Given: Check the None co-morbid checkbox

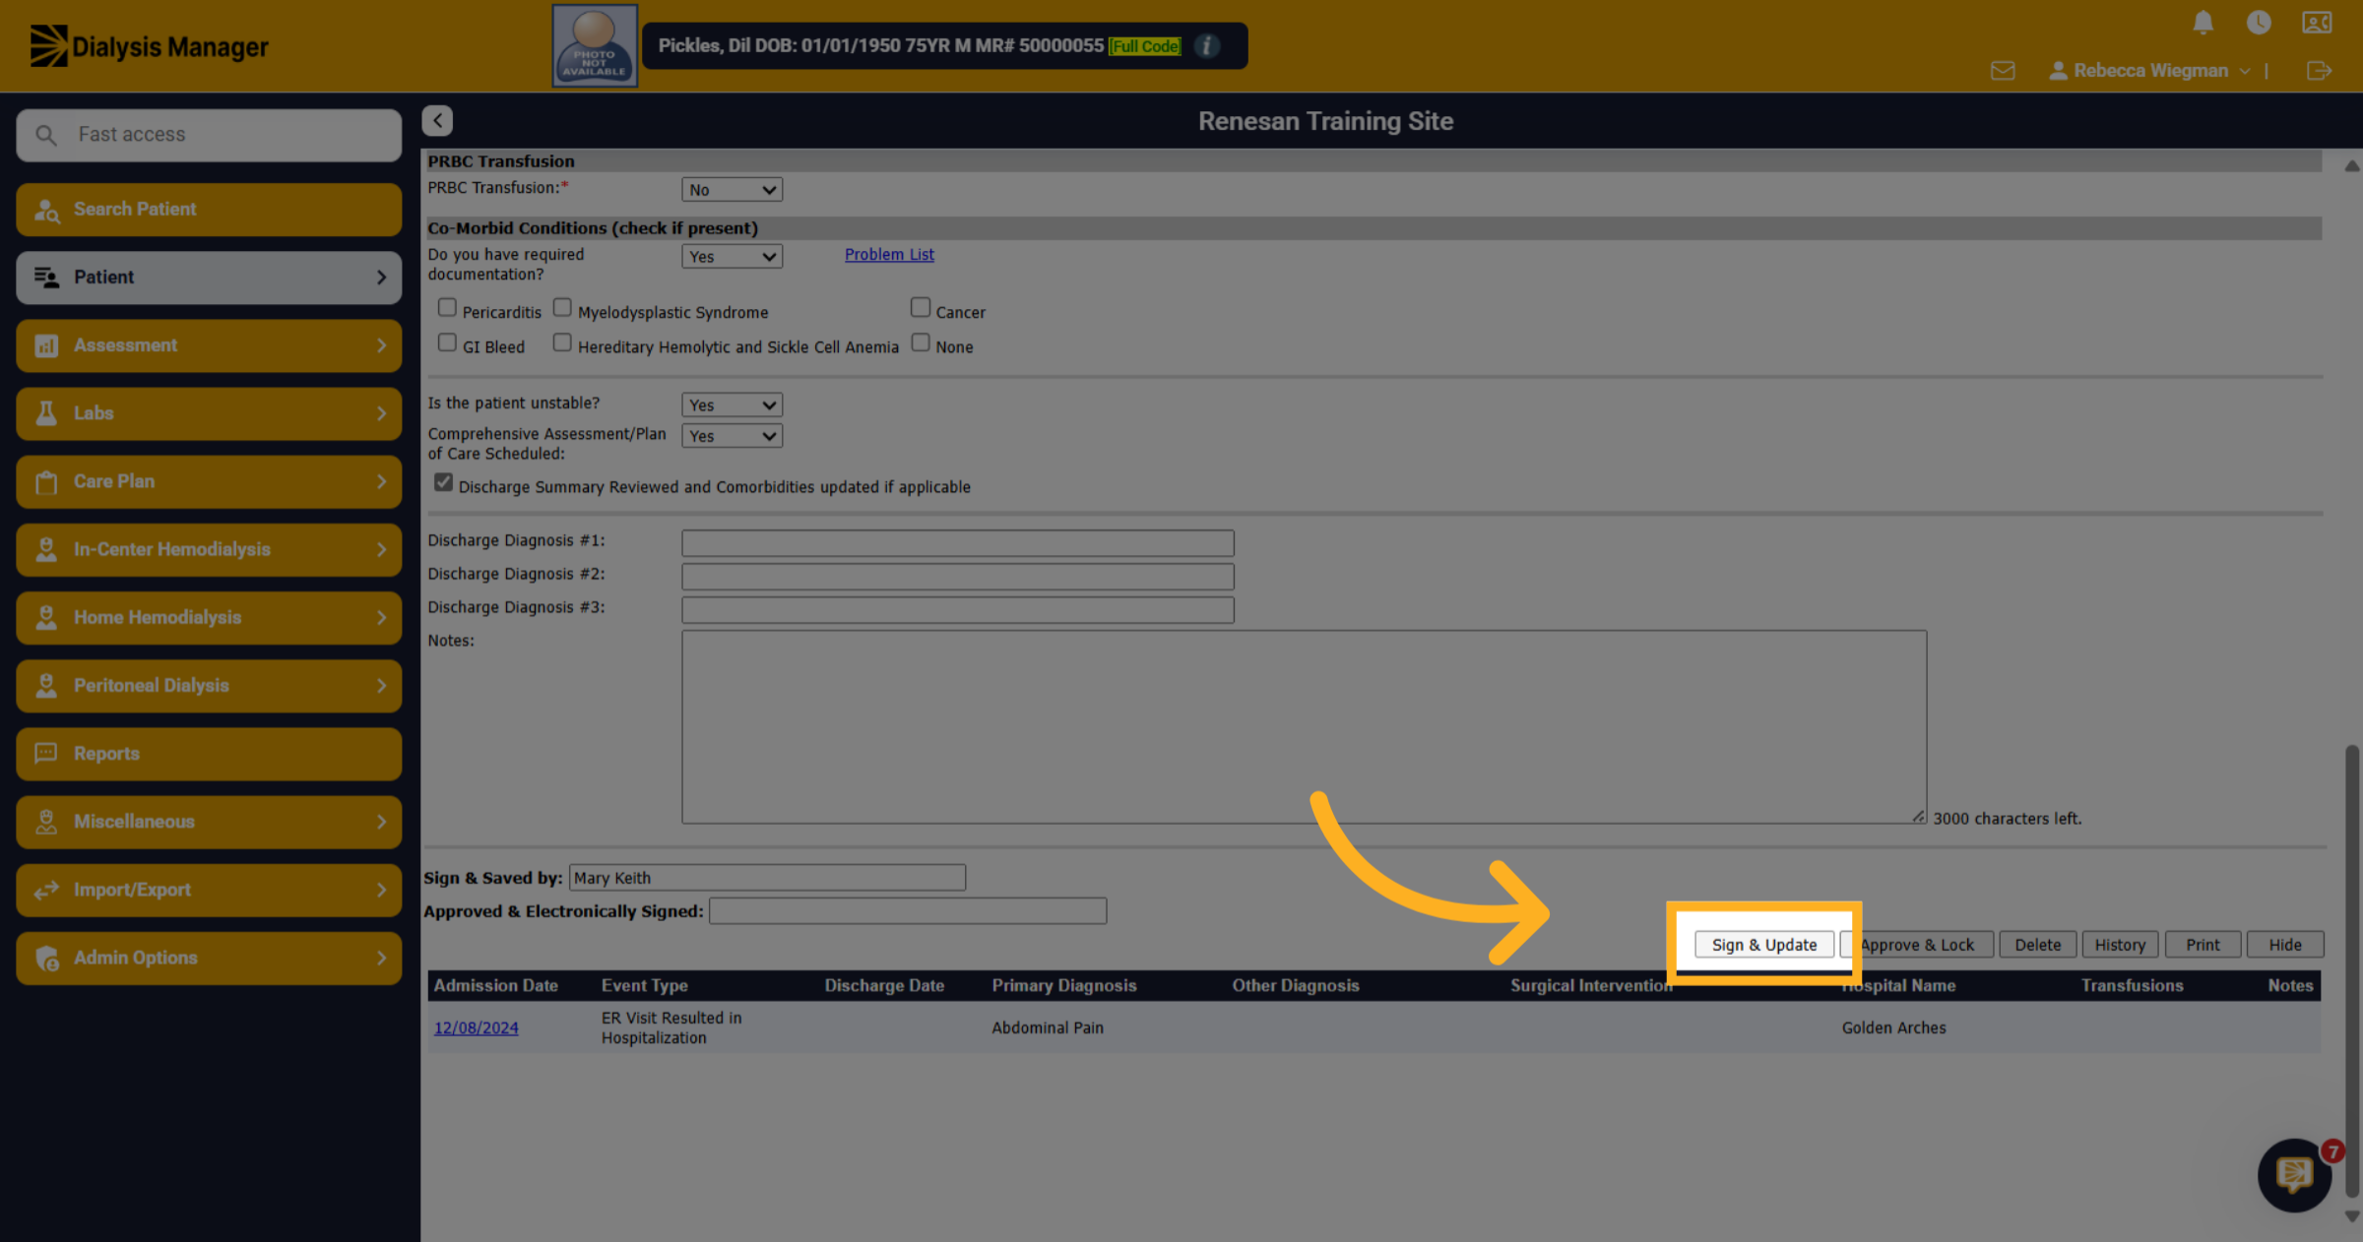Looking at the screenshot, I should pos(921,342).
